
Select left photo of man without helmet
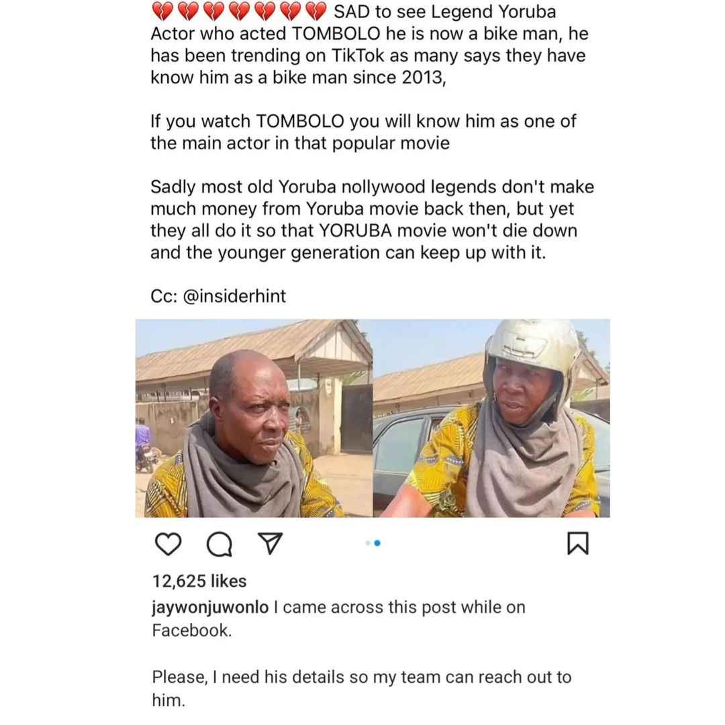(254, 418)
